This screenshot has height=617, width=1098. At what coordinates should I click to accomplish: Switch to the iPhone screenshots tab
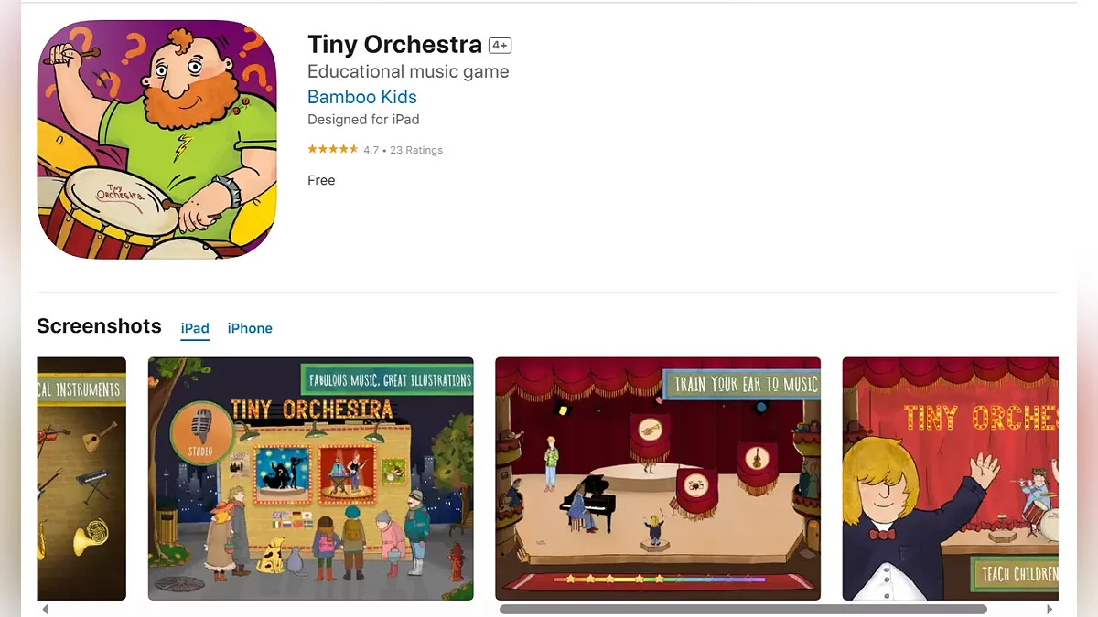(x=250, y=328)
